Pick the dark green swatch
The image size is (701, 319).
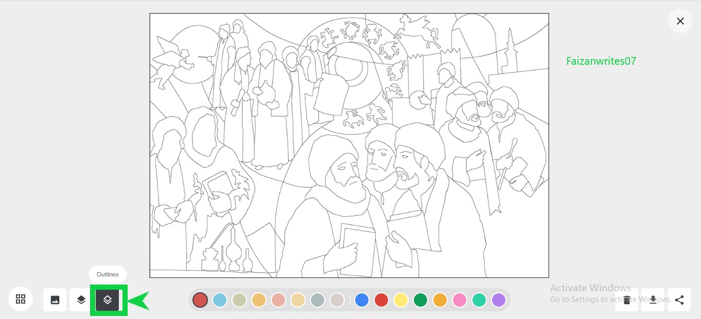[420, 300]
